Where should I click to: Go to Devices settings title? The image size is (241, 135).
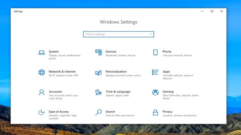pyautogui.click(x=111, y=52)
